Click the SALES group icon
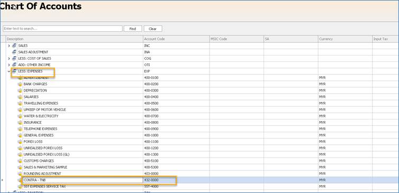The height and width of the screenshot is (193, 399). pos(14,46)
